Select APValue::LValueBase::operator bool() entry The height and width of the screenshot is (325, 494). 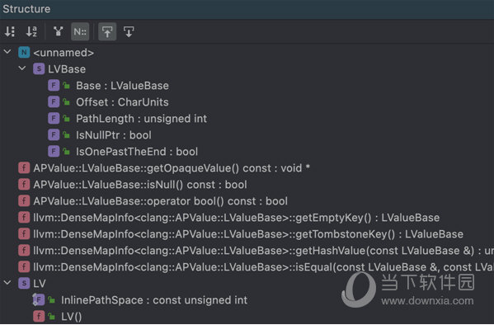[x=160, y=201]
